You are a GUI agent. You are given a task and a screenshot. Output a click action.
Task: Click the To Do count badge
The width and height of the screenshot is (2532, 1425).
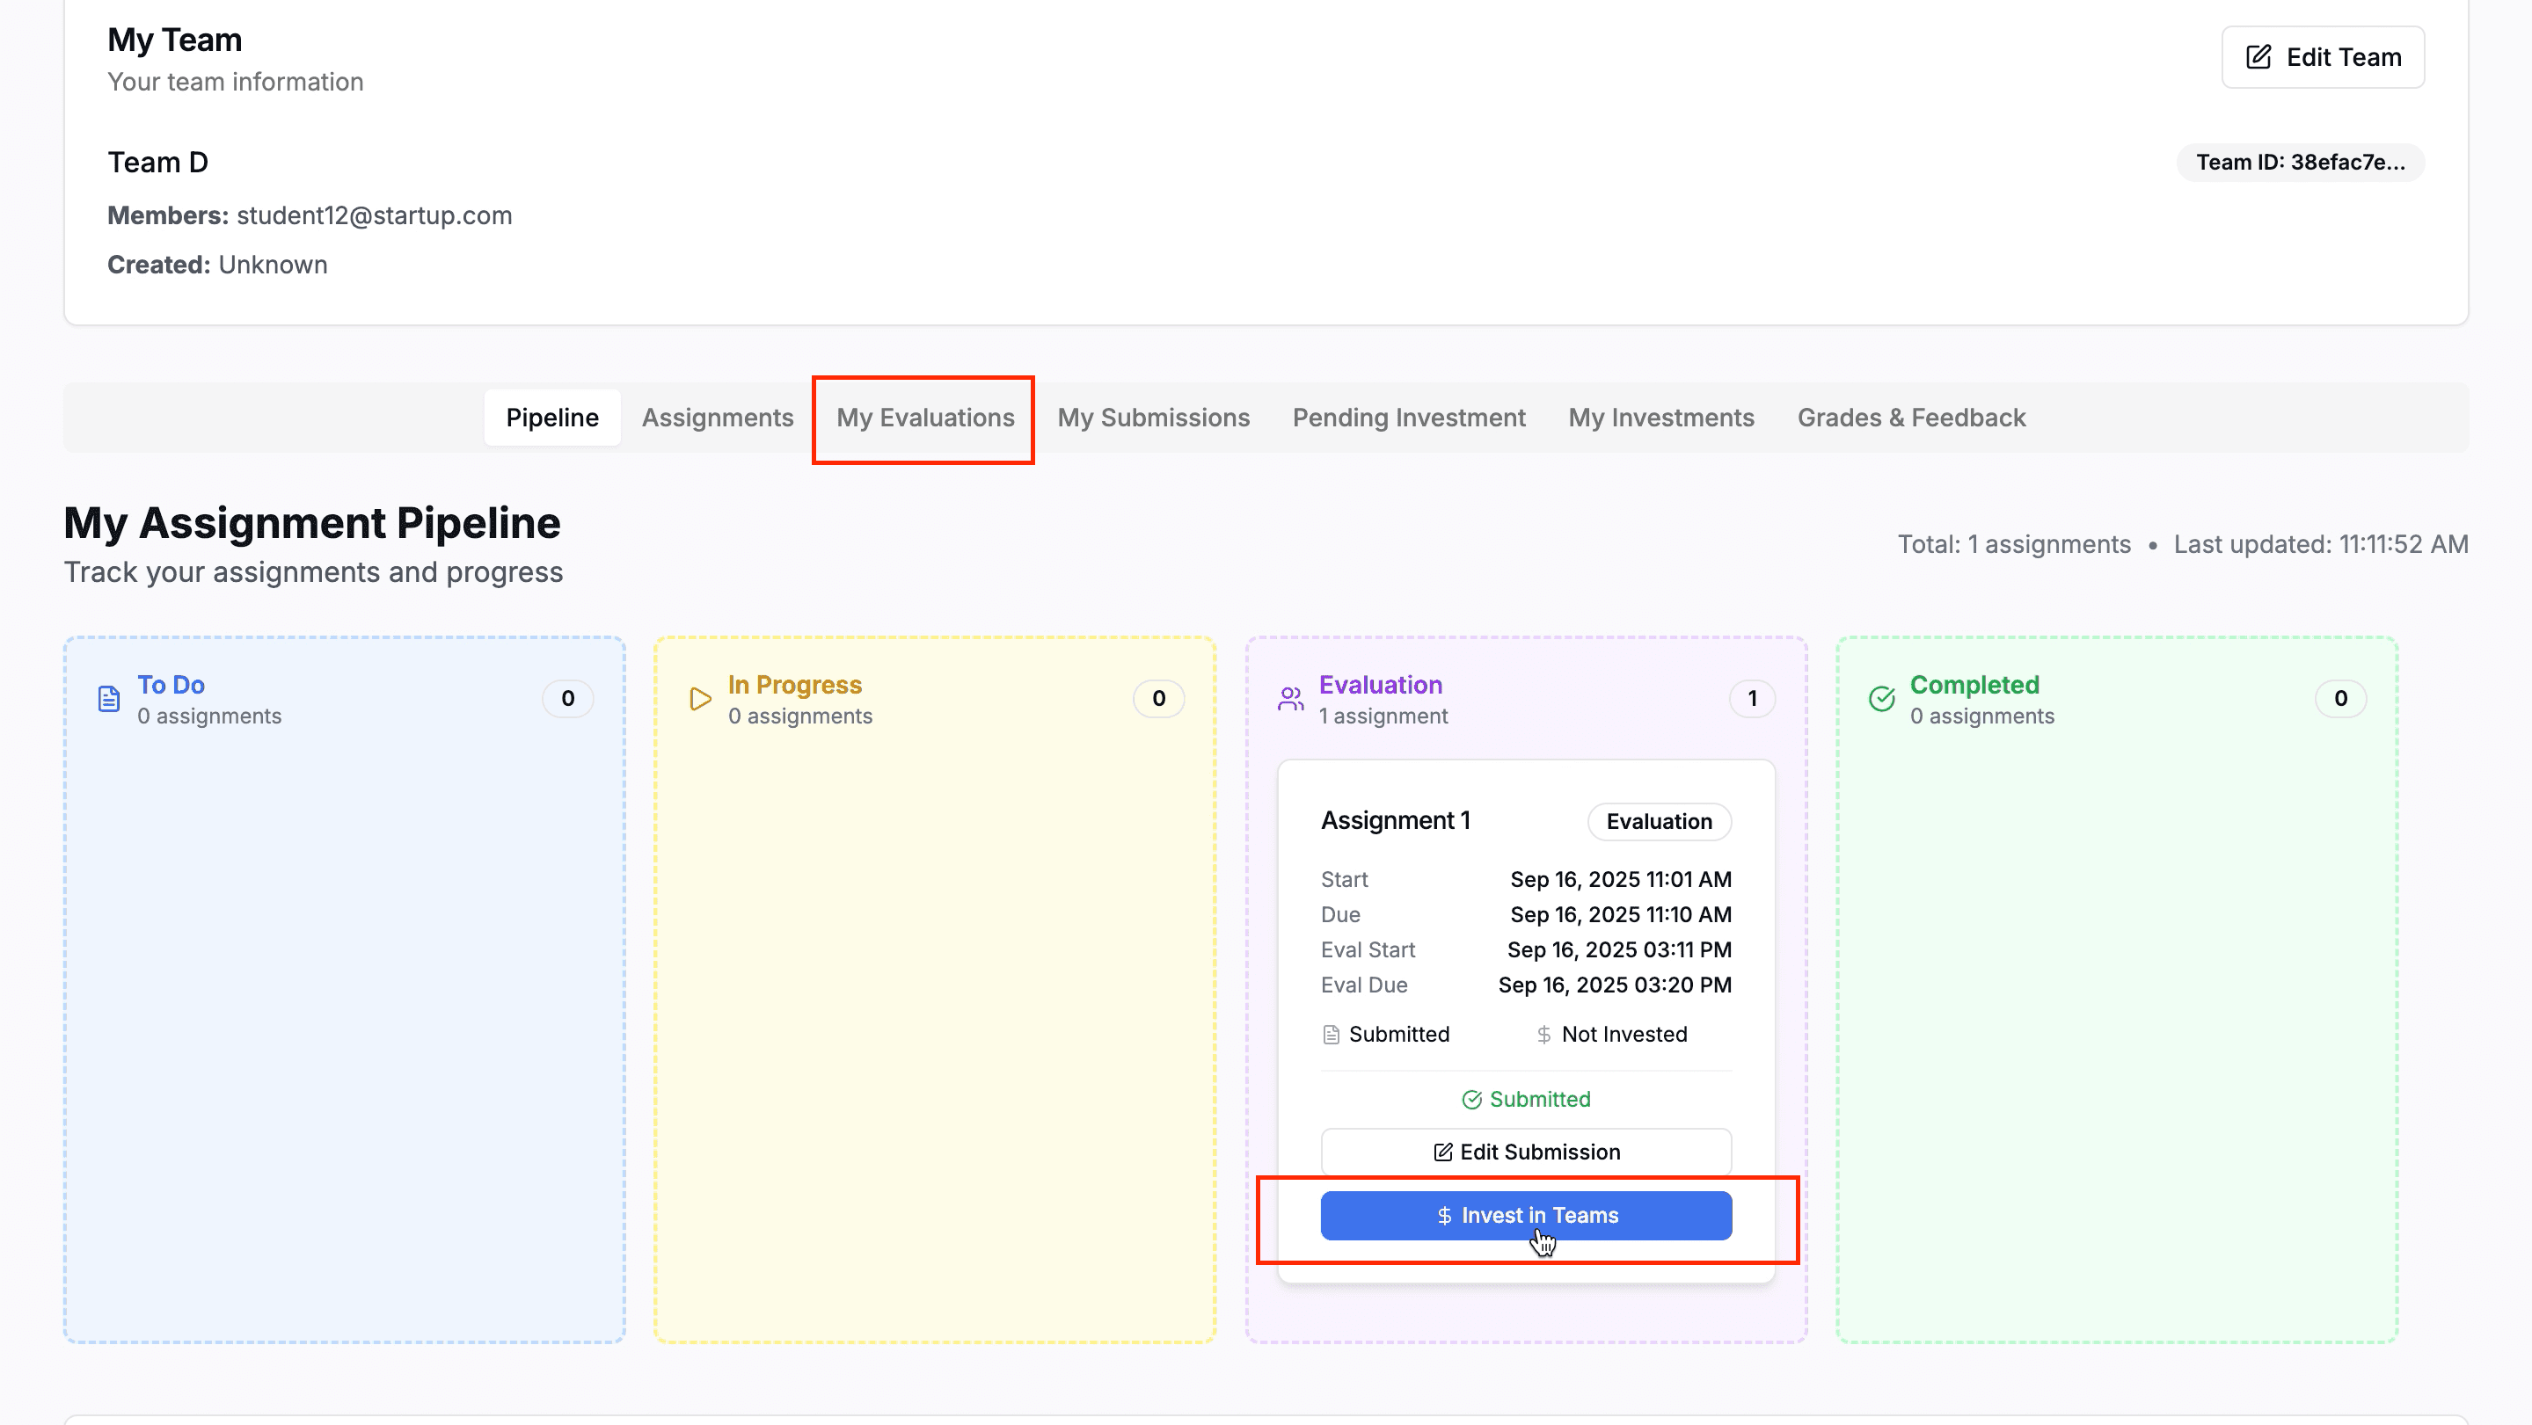pyautogui.click(x=568, y=699)
